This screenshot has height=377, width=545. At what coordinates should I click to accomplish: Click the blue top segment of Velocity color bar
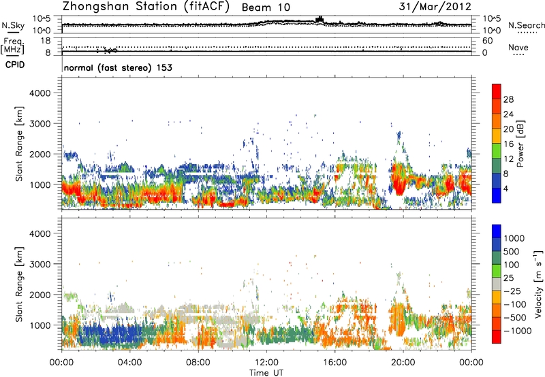point(497,231)
